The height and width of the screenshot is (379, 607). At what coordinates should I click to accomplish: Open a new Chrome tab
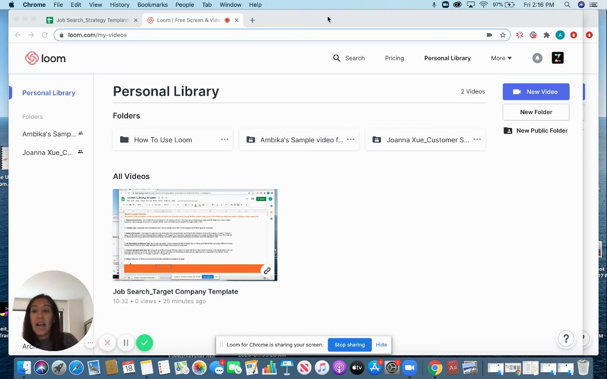tap(252, 20)
